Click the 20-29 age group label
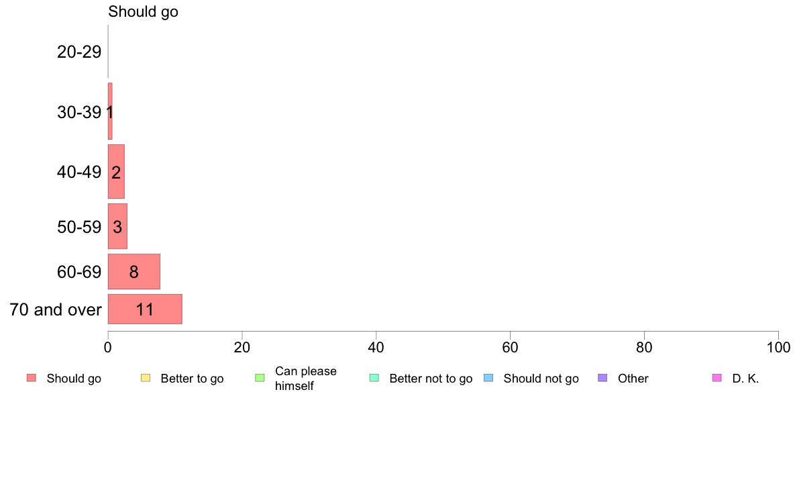 click(x=79, y=52)
